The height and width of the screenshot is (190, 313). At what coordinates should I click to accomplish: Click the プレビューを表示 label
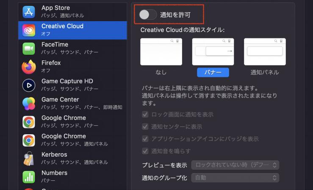165,165
